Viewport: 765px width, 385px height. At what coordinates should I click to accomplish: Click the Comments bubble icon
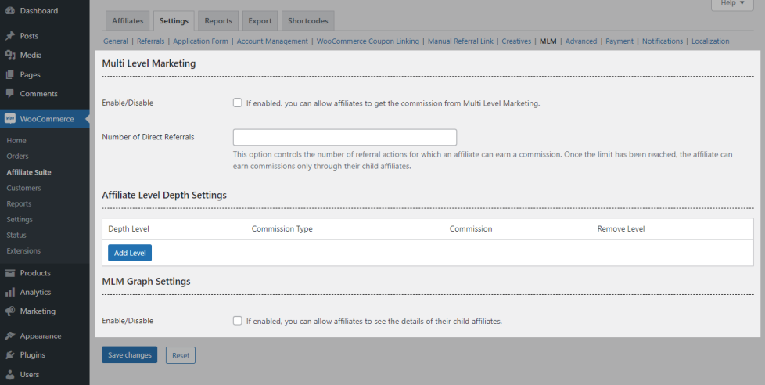coord(10,94)
